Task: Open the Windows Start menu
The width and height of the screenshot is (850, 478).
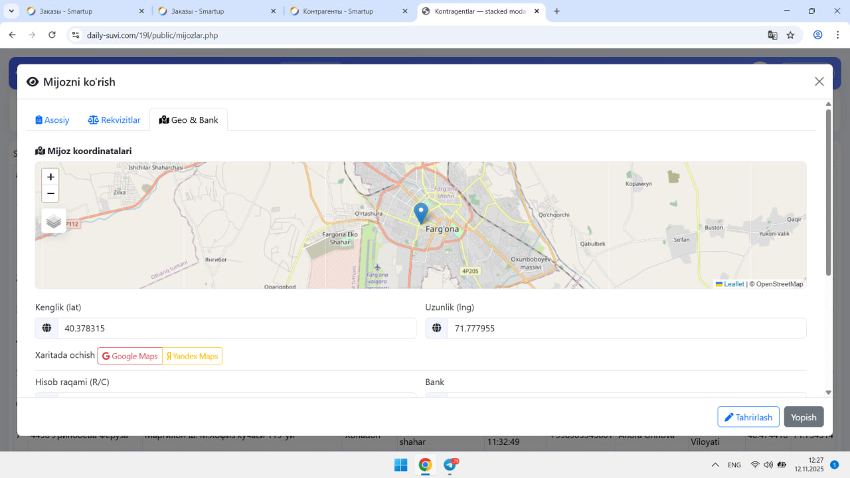Action: (401, 465)
